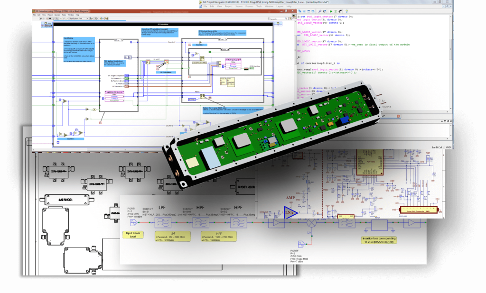Image resolution: width=486 pixels, height=293 pixels.
Task: Open the Operate menu in LabVIEW
Action: point(57,15)
